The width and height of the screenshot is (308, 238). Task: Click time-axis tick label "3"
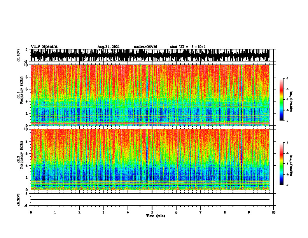click(x=103, y=212)
